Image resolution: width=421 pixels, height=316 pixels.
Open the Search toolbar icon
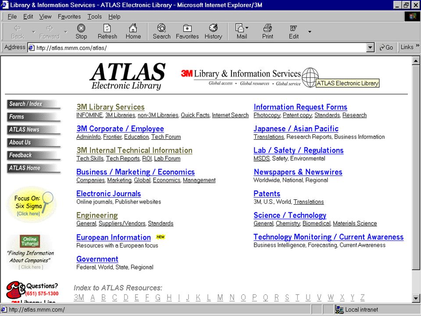(161, 28)
